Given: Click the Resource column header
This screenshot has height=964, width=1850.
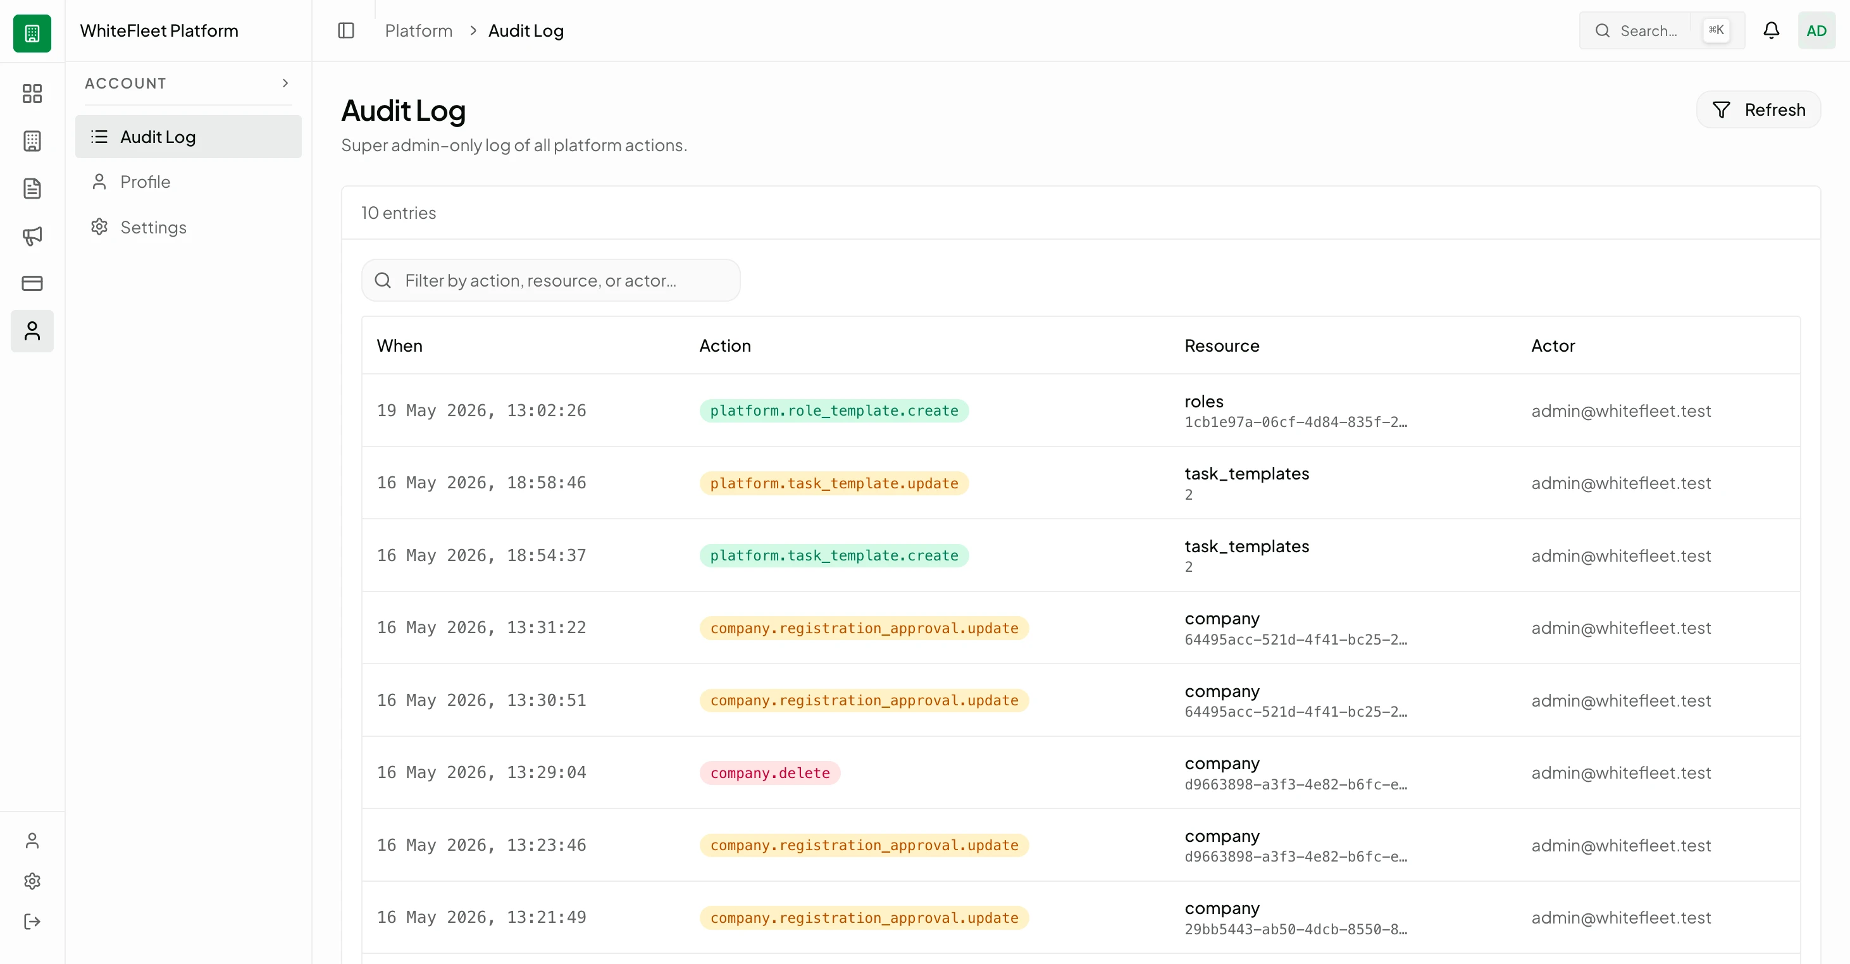Looking at the screenshot, I should coord(1222,346).
